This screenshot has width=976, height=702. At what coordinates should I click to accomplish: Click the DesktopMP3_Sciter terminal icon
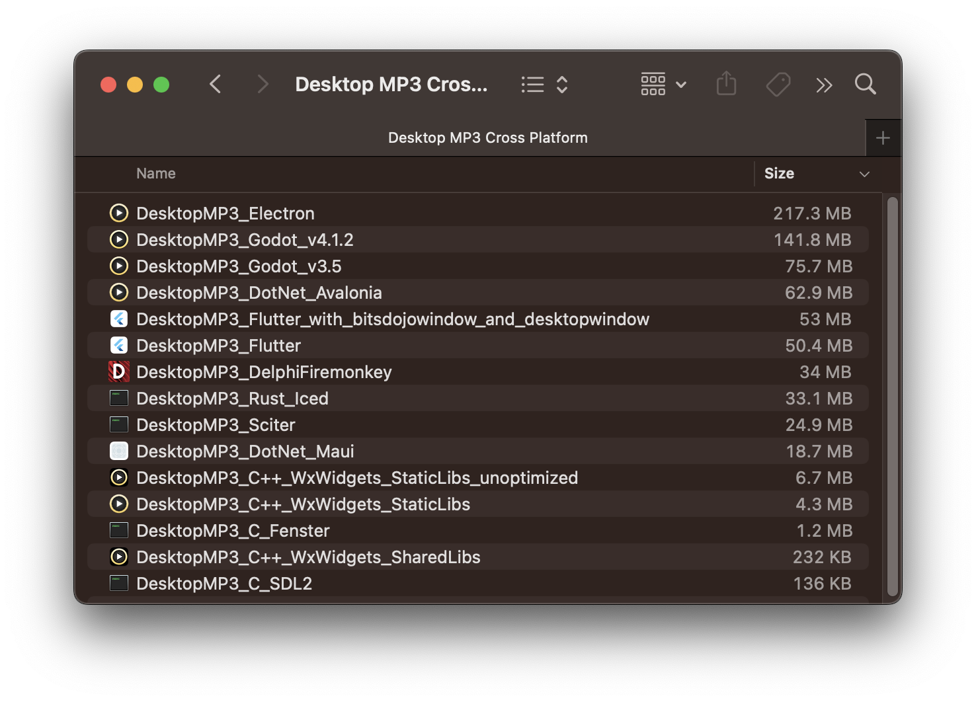[x=119, y=424]
